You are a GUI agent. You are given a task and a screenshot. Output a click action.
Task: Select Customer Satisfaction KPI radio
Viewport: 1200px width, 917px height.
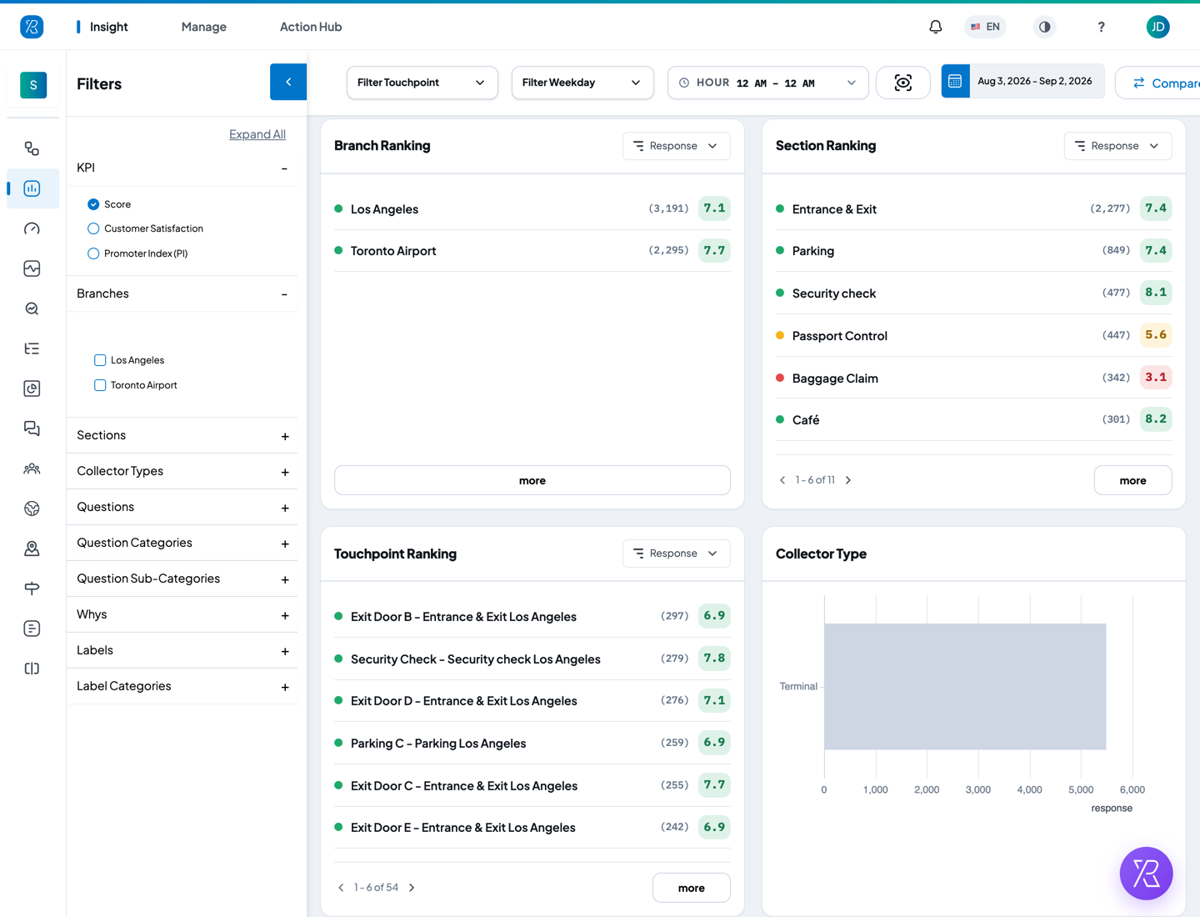tap(93, 228)
